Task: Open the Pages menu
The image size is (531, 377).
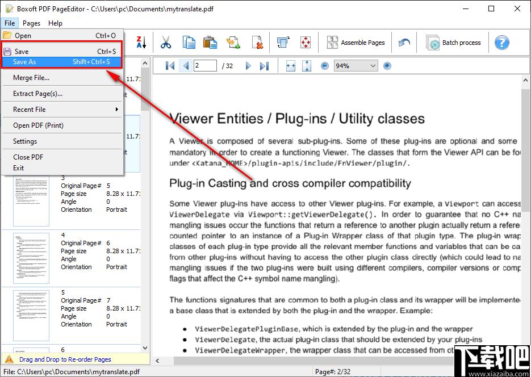Action: (31, 23)
